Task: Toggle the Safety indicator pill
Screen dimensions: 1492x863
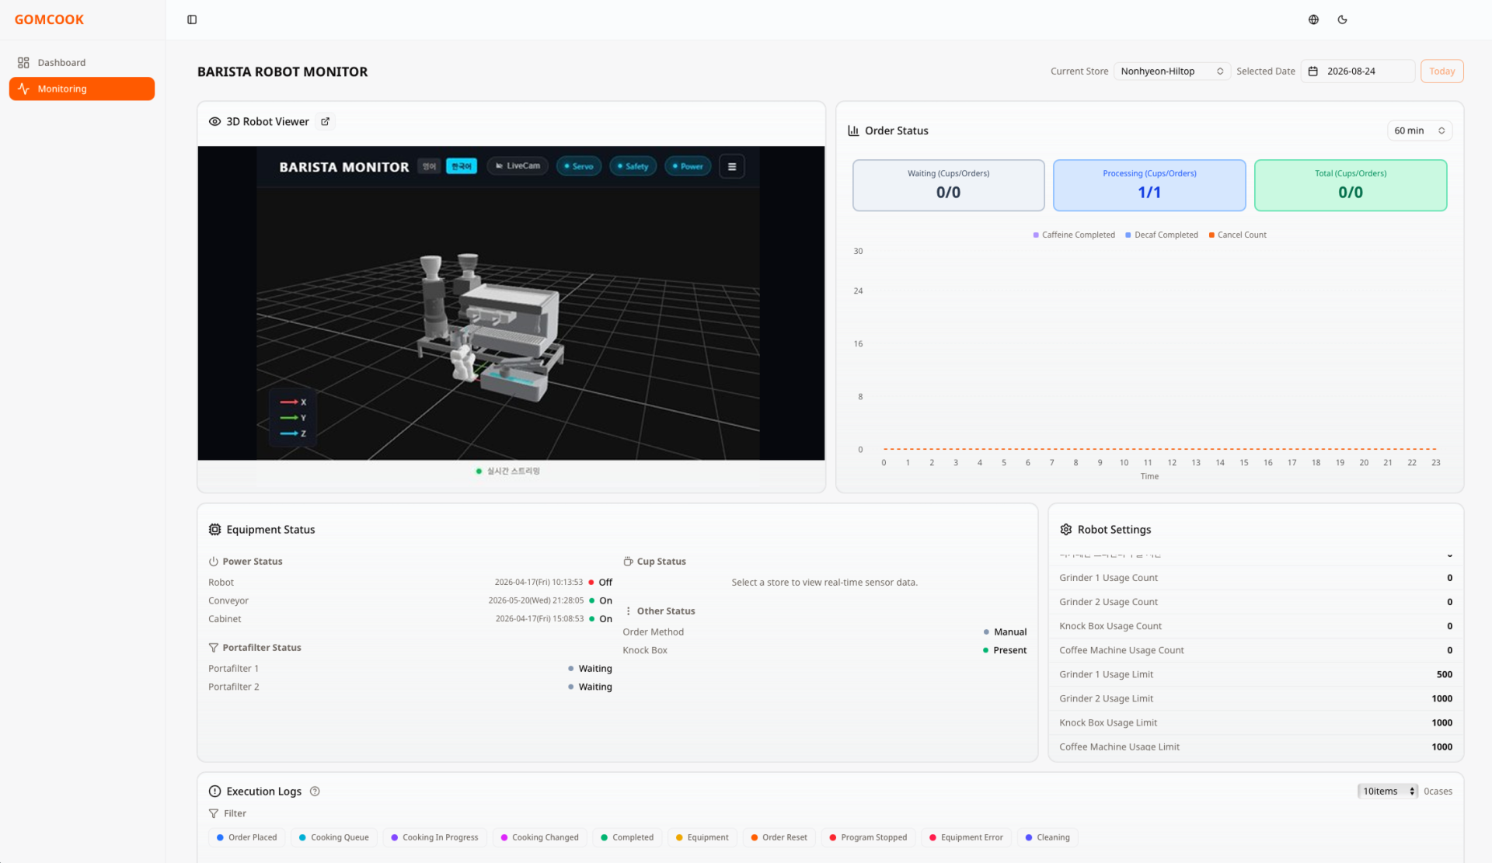Action: click(633, 166)
